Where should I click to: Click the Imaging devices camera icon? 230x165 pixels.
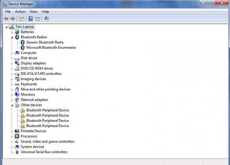coord(17,79)
